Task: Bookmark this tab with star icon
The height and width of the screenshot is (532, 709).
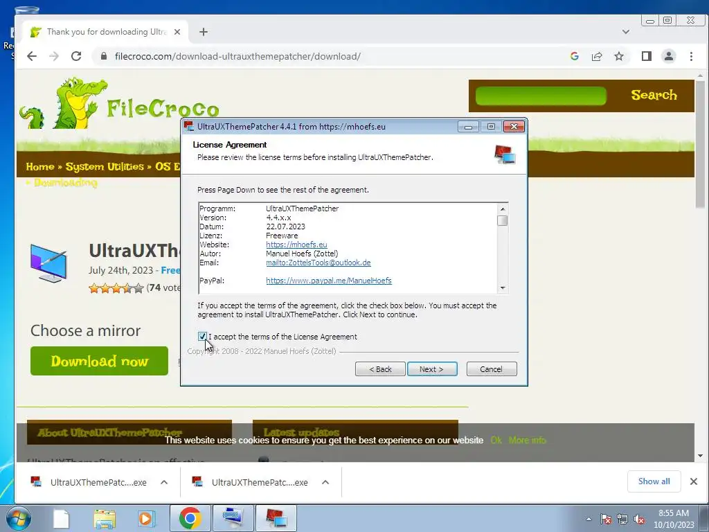Action: click(x=619, y=56)
